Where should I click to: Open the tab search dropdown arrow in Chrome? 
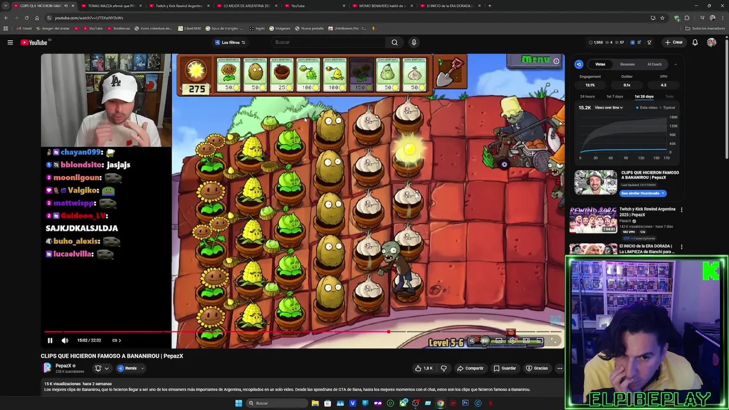[6, 6]
